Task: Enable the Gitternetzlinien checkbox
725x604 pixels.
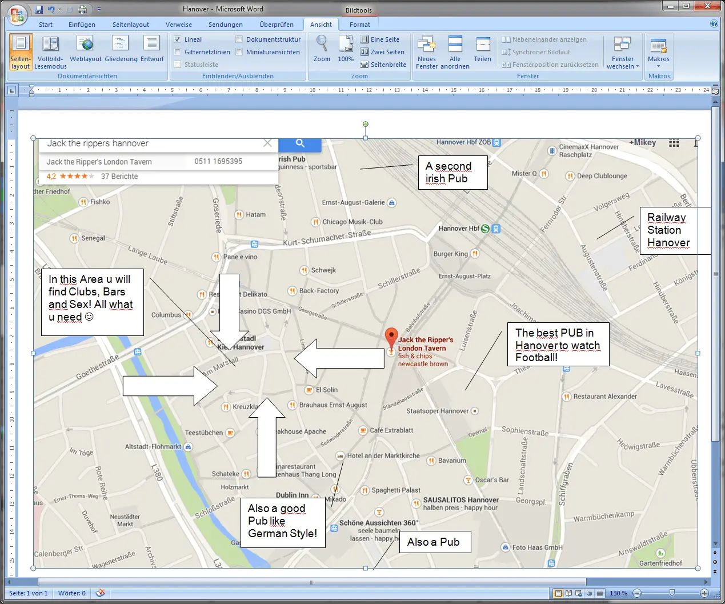Action: point(178,52)
